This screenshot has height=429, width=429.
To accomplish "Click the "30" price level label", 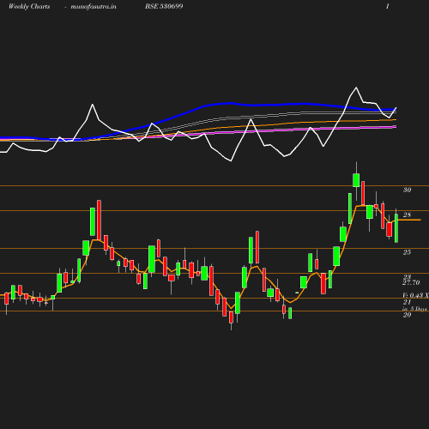I will click(408, 190).
